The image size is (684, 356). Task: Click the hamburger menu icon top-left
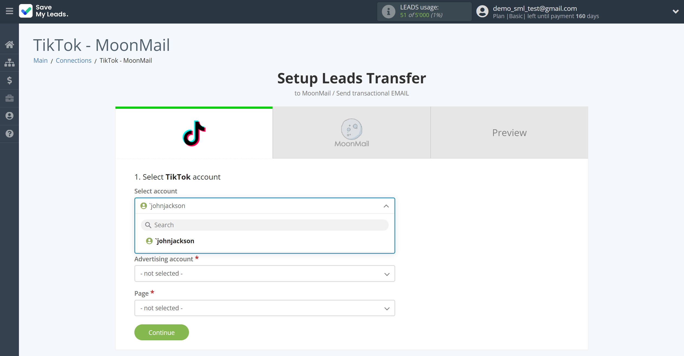click(9, 11)
